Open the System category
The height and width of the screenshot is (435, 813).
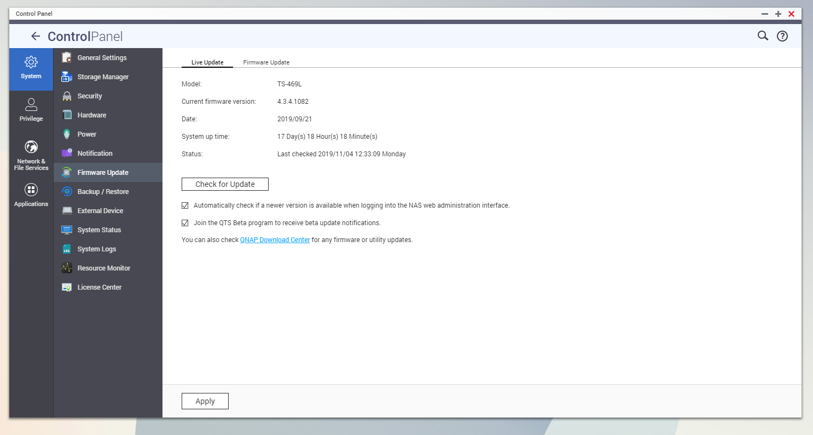[x=31, y=69]
